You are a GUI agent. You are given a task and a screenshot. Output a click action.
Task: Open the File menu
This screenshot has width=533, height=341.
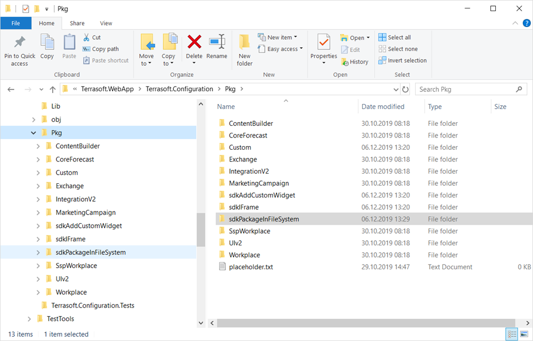point(16,23)
